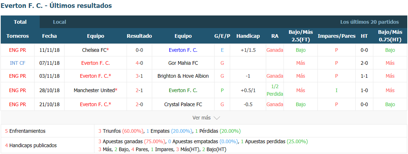The image size is (408, 154).
Task: Select the green Everton F. C. link
Action: [183, 90]
